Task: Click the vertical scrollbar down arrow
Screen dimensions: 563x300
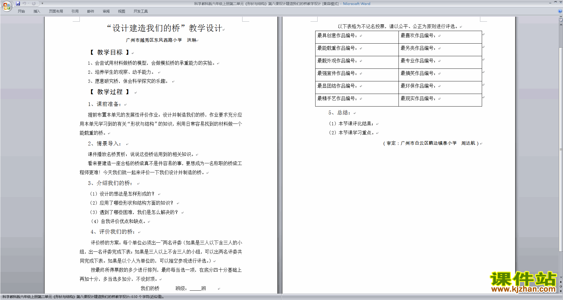Action: tap(561, 277)
